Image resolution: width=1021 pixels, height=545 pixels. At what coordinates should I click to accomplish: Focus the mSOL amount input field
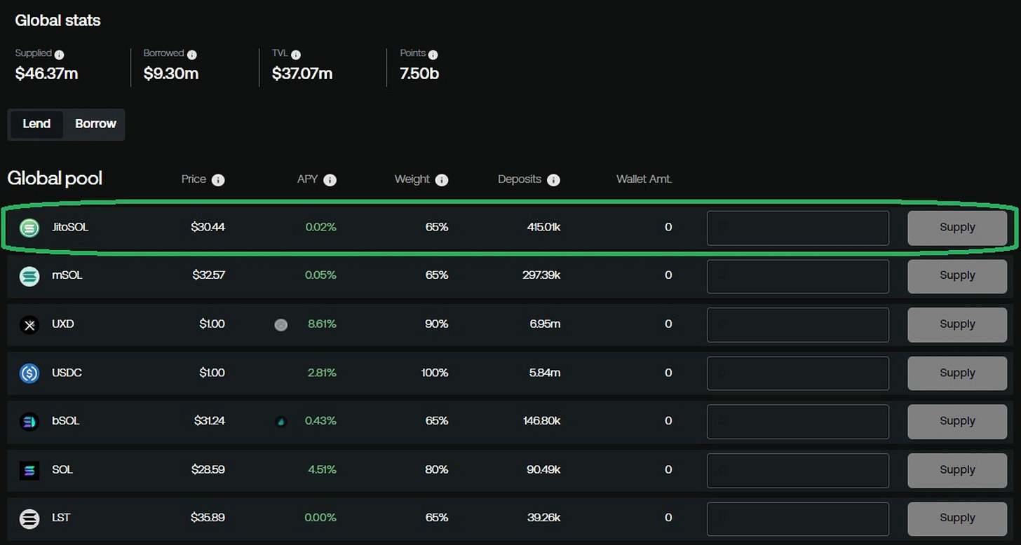coord(798,276)
